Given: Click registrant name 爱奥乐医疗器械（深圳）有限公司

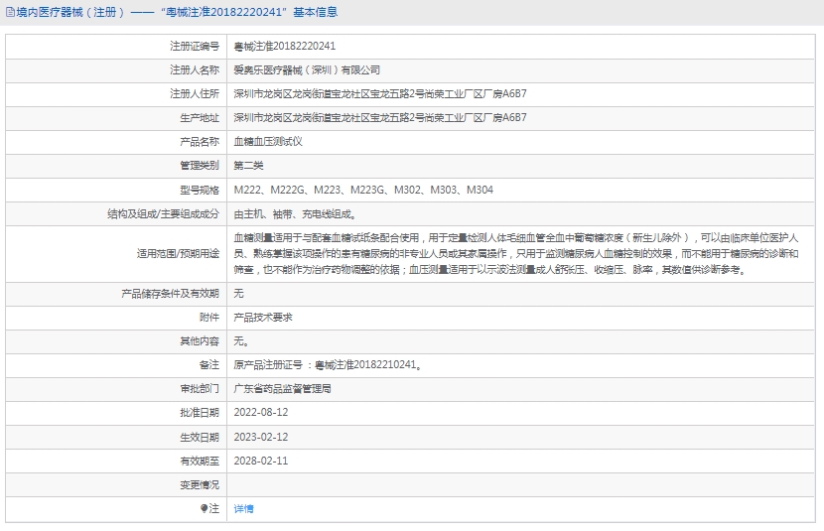Looking at the screenshot, I should [x=307, y=70].
